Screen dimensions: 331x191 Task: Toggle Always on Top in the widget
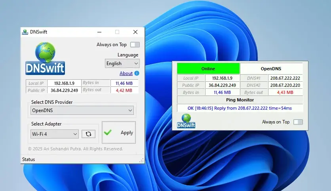point(298,122)
